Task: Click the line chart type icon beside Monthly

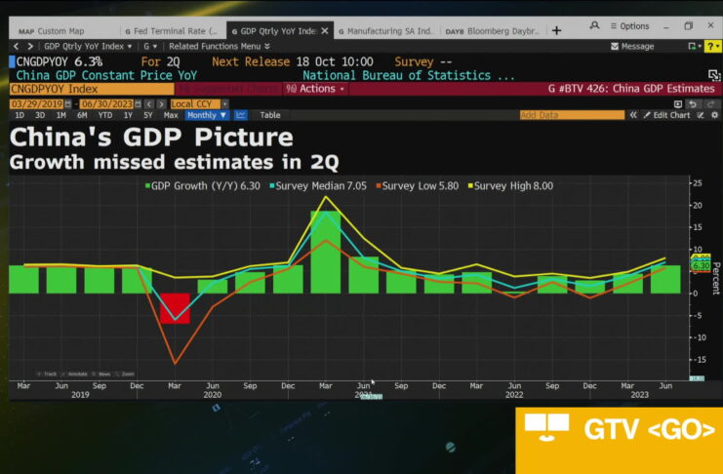Action: pos(241,115)
